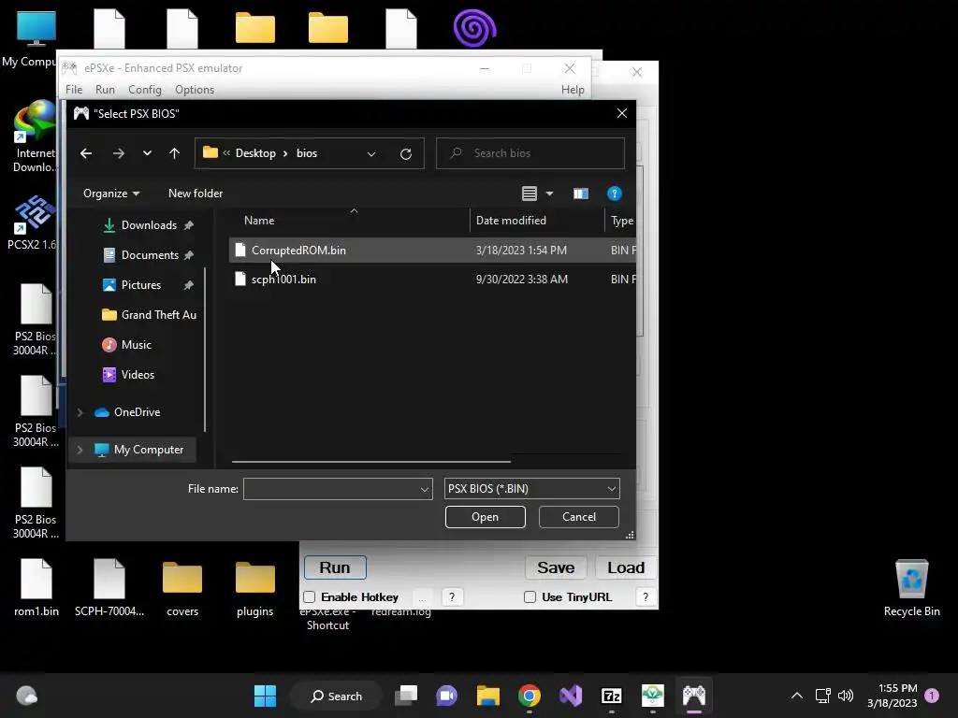Change the file view layout icon
The height and width of the screenshot is (718, 958).
click(x=530, y=194)
